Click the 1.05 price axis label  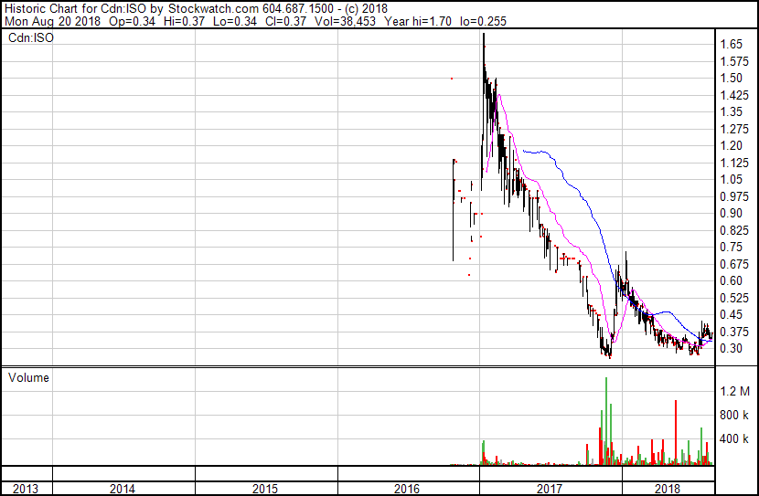(x=731, y=180)
